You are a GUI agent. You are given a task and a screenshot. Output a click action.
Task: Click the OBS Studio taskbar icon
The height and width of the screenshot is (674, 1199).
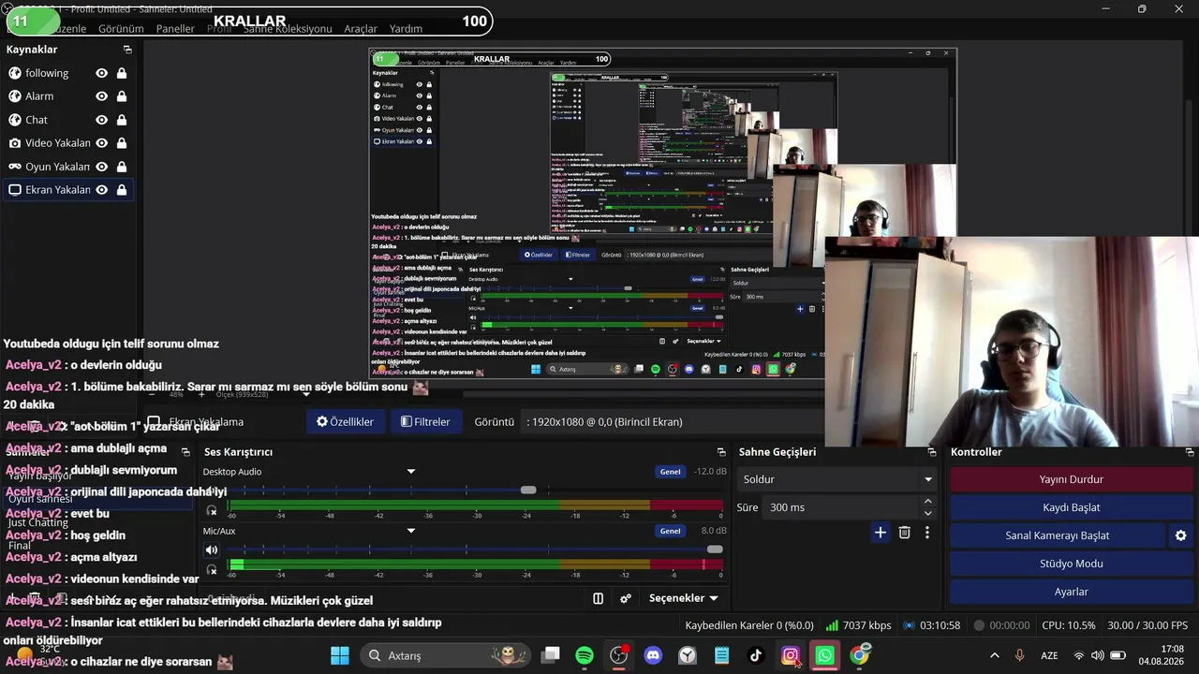[619, 655]
